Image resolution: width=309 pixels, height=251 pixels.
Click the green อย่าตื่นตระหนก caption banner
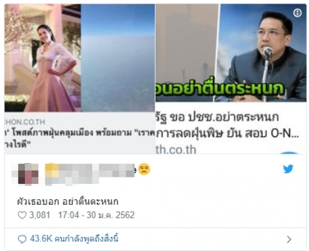pyautogui.click(x=220, y=90)
